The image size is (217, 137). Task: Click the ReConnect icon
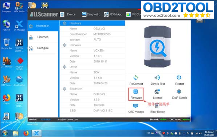coord(135,77)
